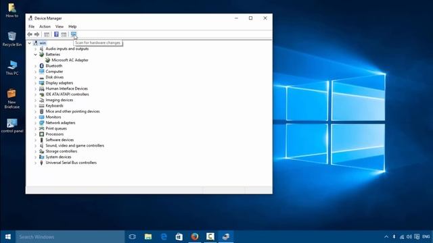Select the 'Monitors' label

click(x=53, y=117)
